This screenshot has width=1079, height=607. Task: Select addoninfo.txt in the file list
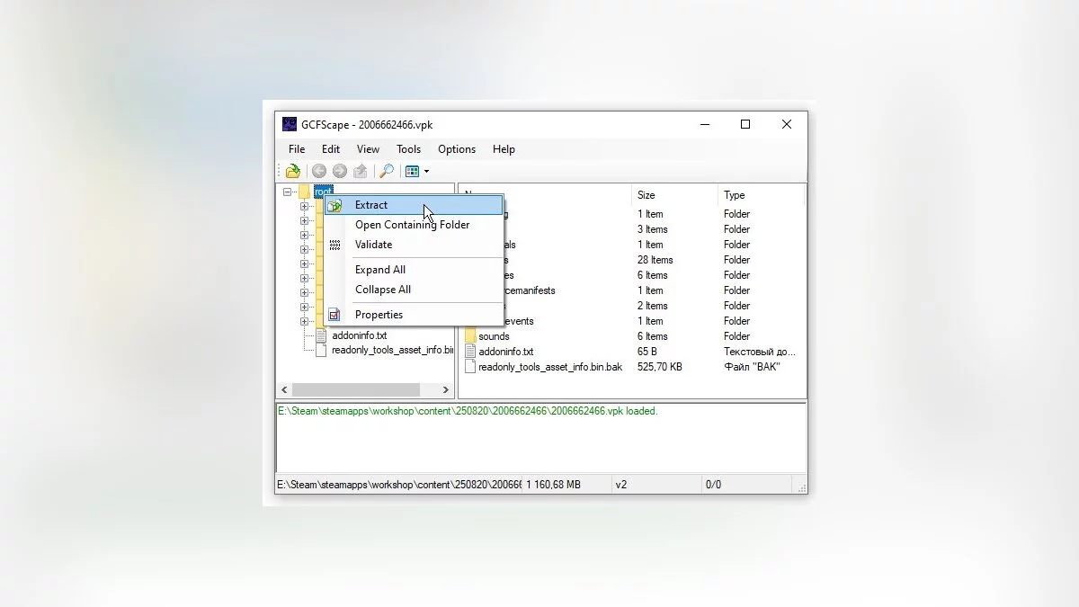(505, 352)
